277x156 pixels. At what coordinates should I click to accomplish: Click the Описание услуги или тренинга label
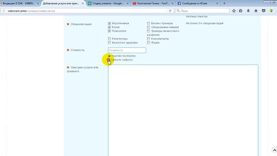pos(83,69)
